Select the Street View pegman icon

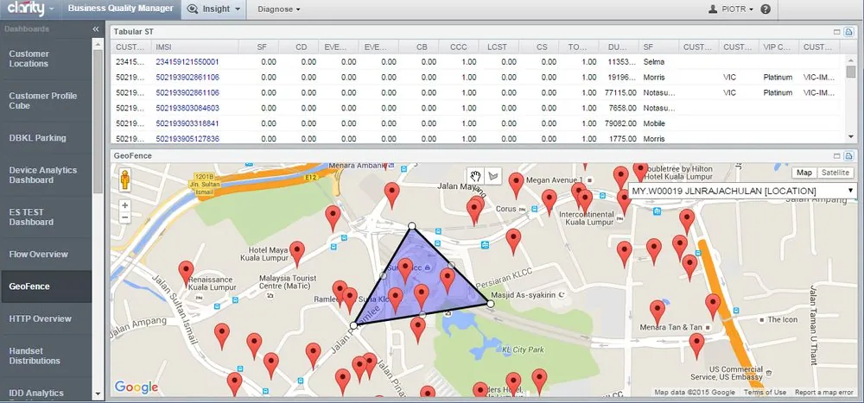pos(125,179)
